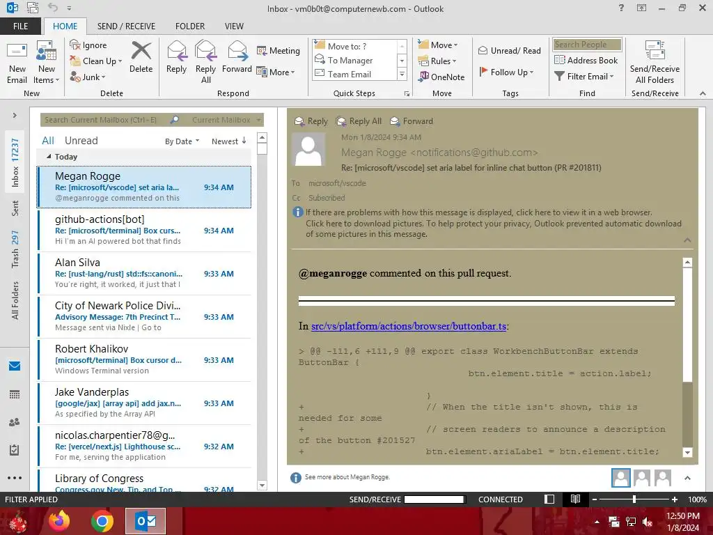Click the ribbon Forward button
This screenshot has width=713, height=535.
[x=237, y=57]
